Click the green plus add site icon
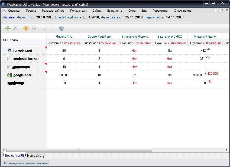The image size is (230, 167). tap(8, 28)
